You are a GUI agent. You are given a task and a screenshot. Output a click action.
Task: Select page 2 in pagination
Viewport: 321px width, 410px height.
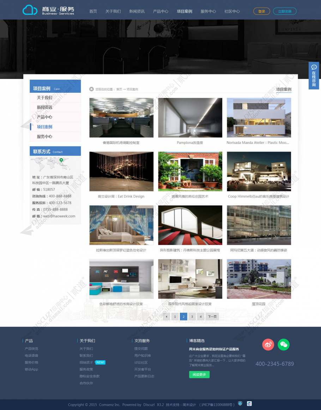pos(184,317)
